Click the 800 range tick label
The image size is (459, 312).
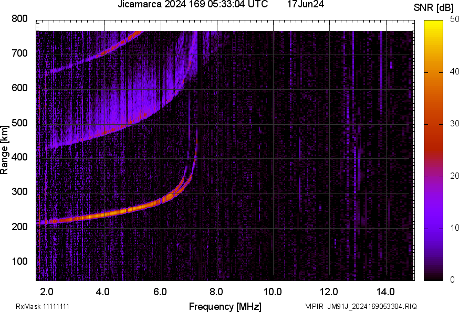coord(19,19)
